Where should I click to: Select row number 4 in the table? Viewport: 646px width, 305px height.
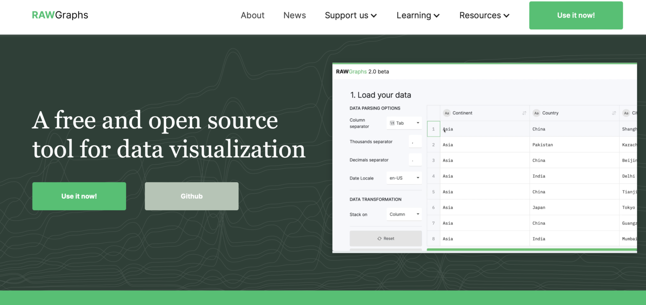point(434,176)
